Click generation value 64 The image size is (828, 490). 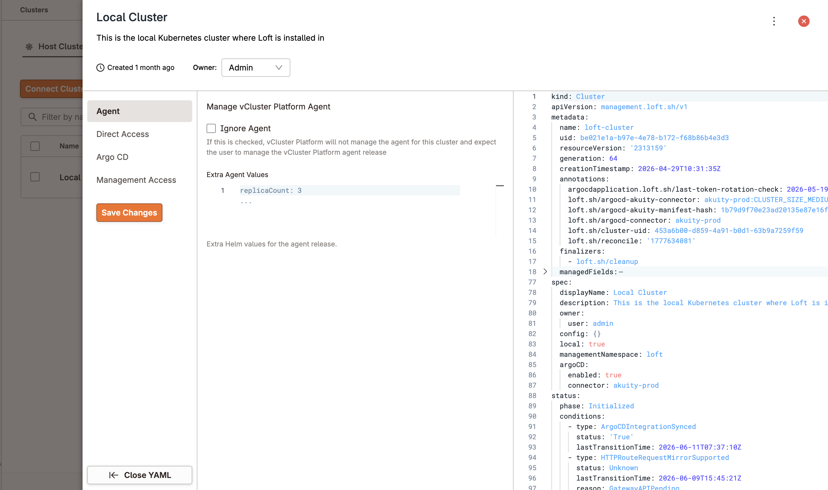(613, 158)
